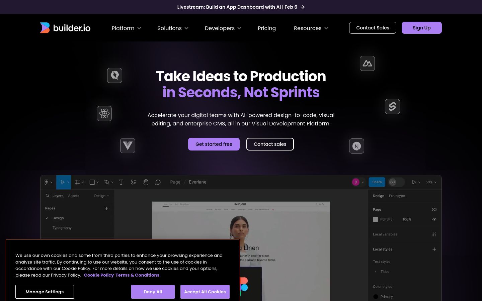Click the Contact Sales header button
482x301 pixels.
coord(373,28)
